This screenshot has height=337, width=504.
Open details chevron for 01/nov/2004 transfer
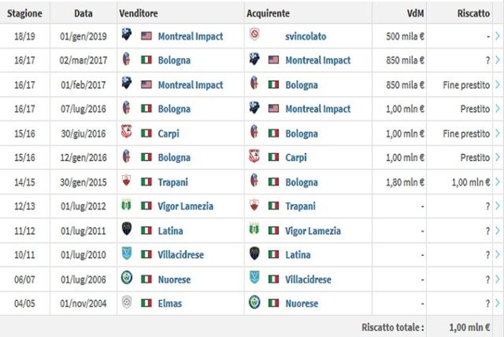(x=497, y=303)
